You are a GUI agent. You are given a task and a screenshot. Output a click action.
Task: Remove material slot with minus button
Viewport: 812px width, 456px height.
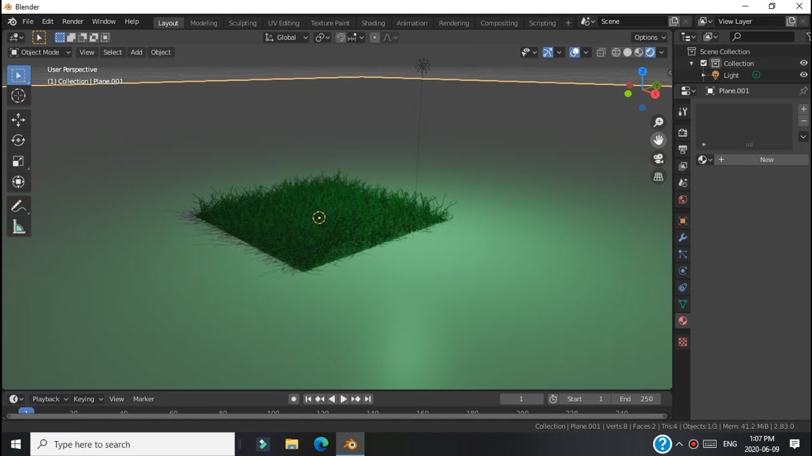point(803,120)
